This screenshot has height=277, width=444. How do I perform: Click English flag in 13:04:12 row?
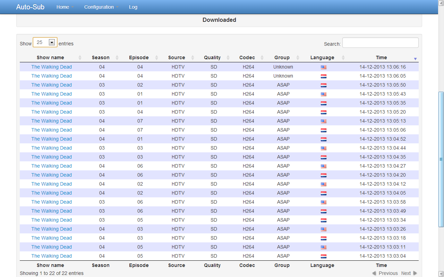tap(324, 184)
